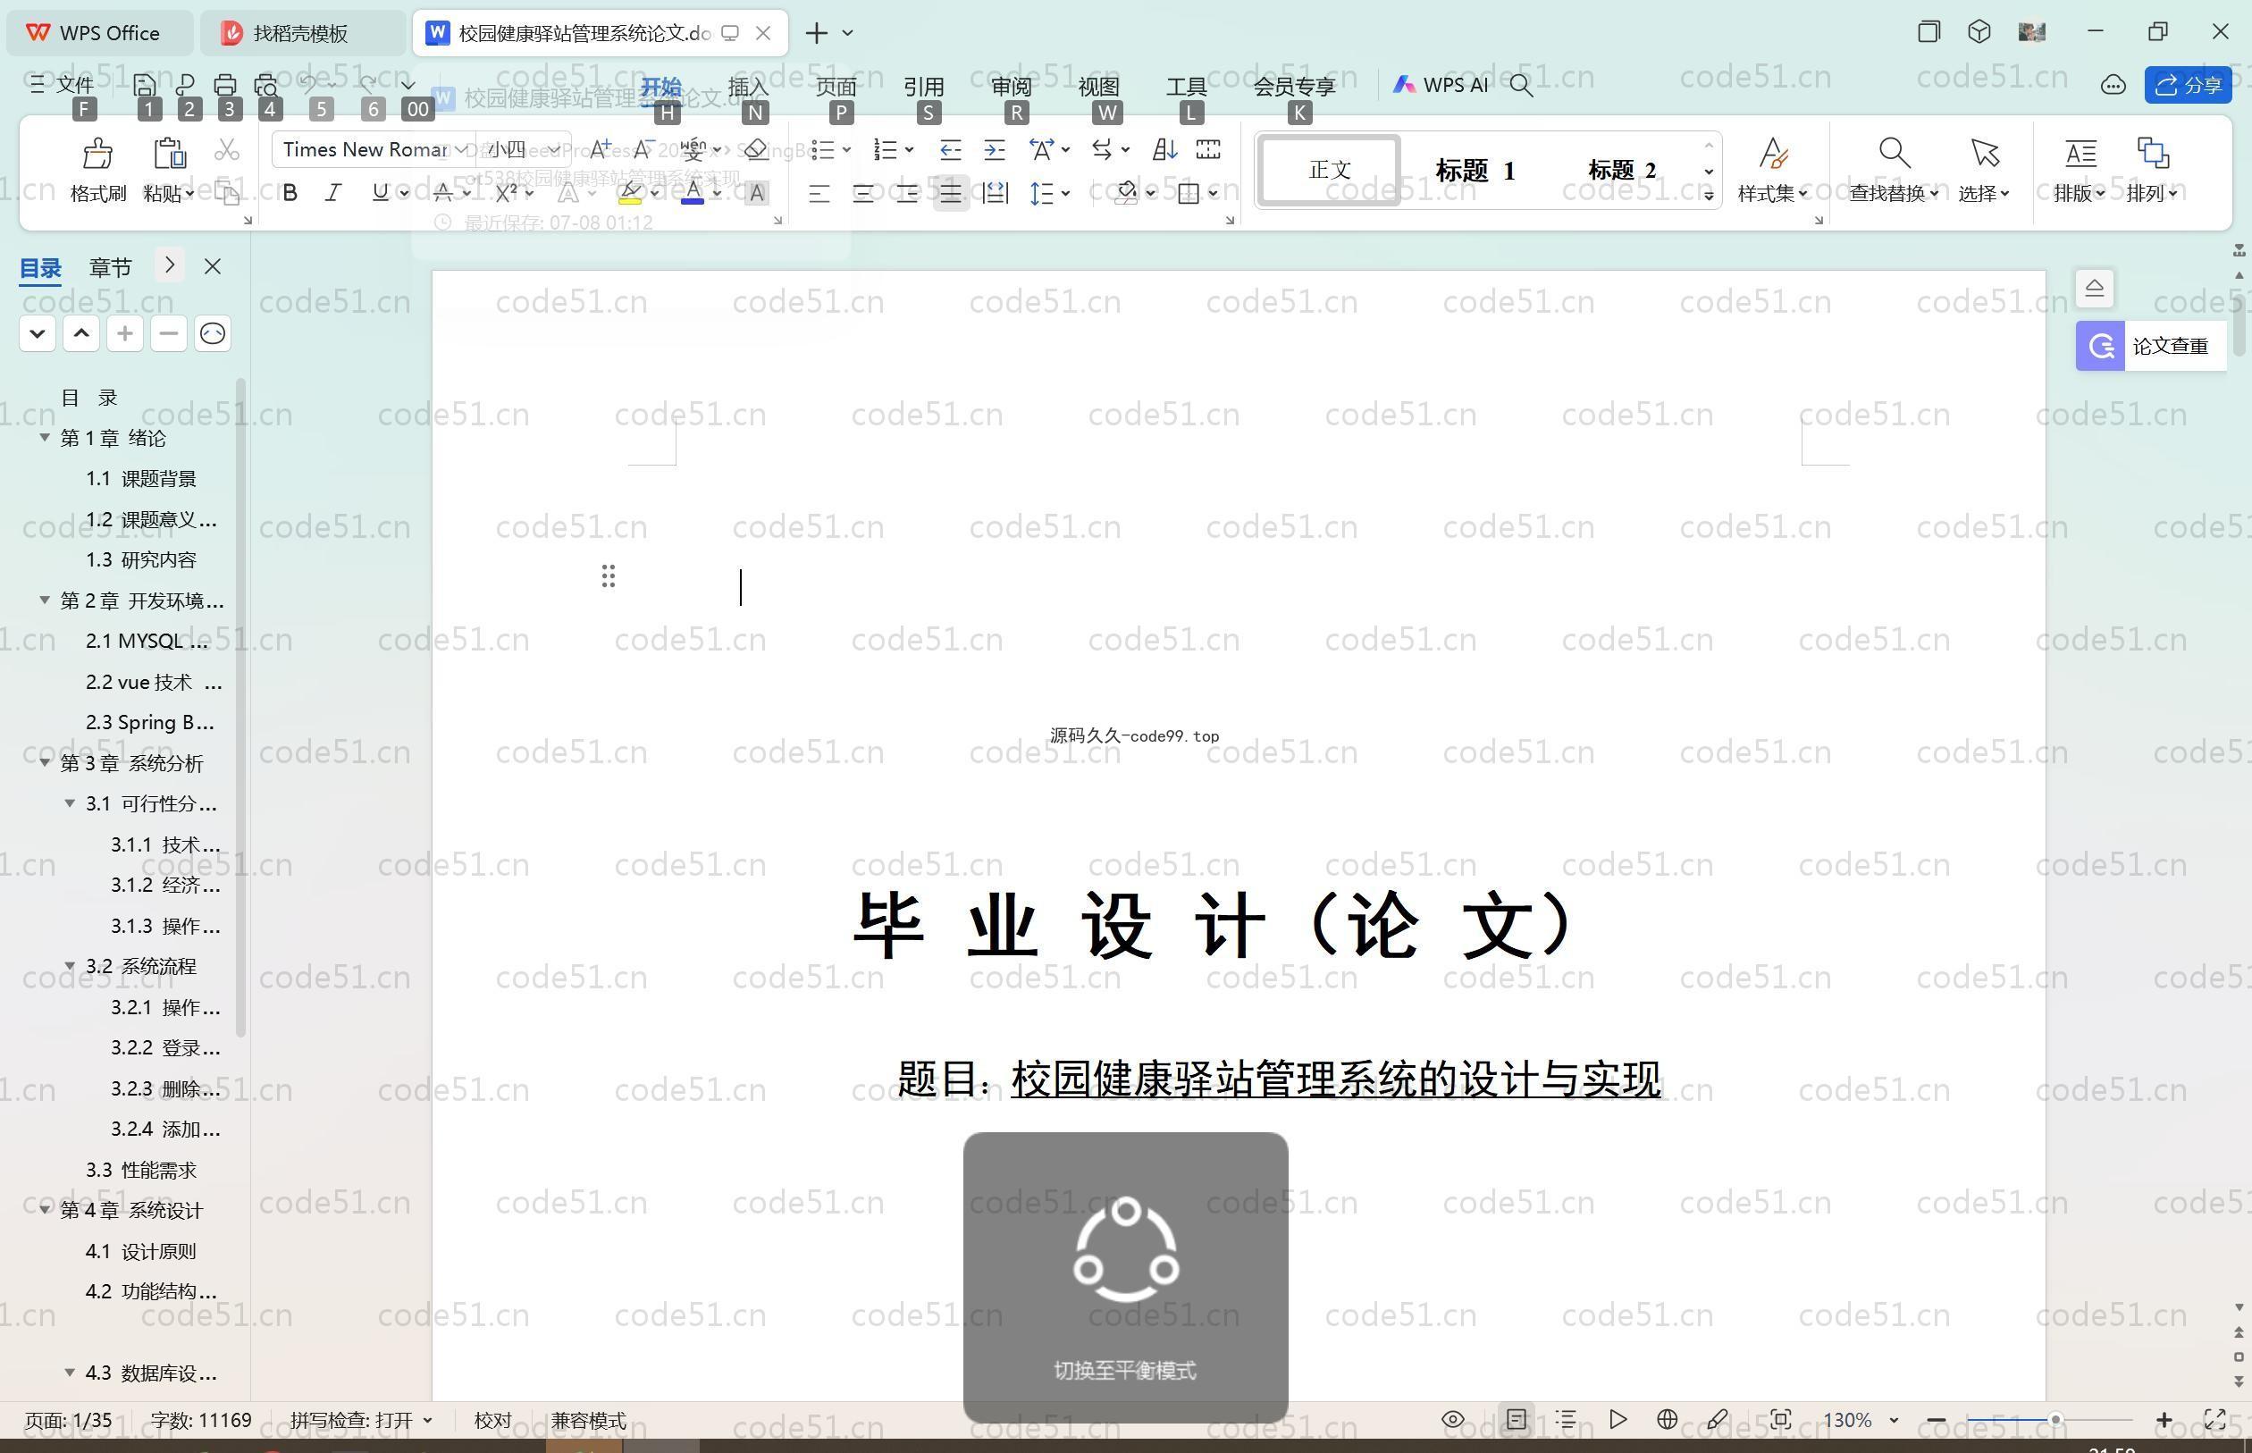Screen dimensions: 2252x1453
Task: Toggle strikethrough formatting
Action: click(x=442, y=192)
